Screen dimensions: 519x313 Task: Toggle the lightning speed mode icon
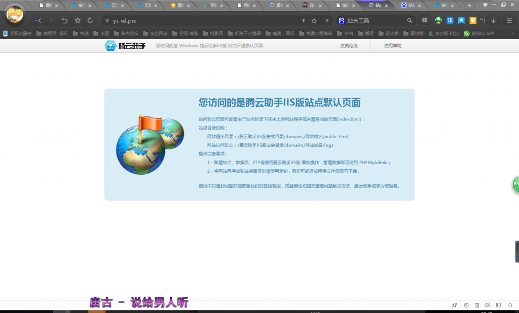[304, 21]
